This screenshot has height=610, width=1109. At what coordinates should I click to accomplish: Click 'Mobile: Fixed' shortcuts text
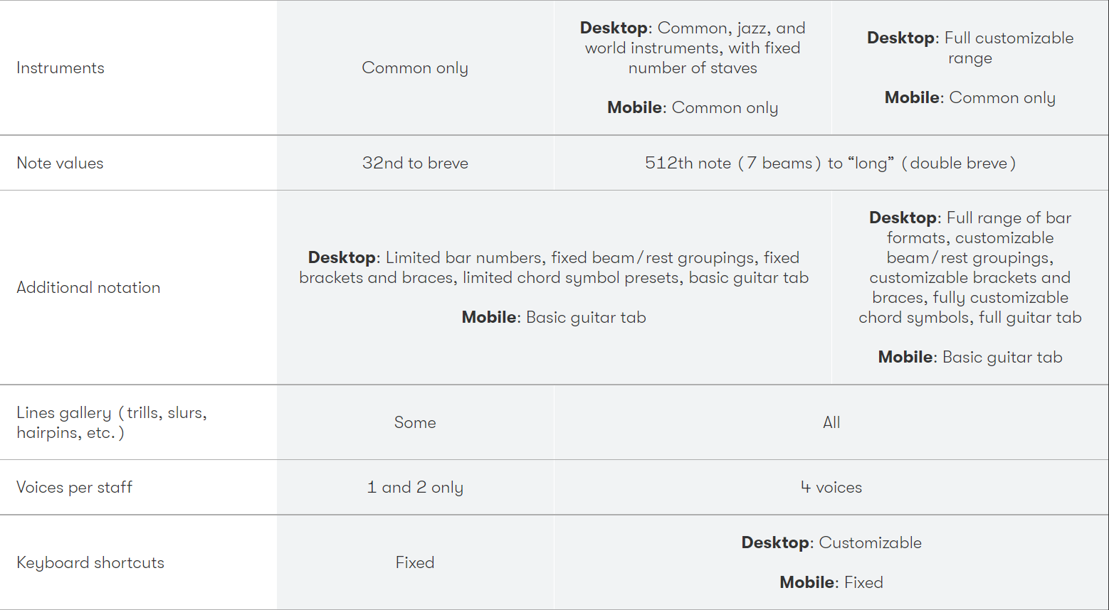pos(831,583)
